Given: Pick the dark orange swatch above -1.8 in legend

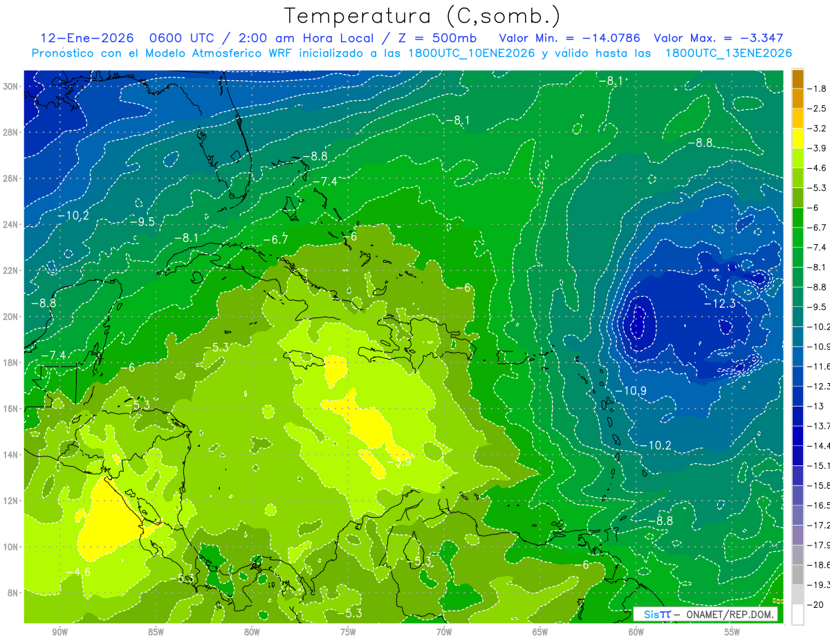Looking at the screenshot, I should click(797, 79).
